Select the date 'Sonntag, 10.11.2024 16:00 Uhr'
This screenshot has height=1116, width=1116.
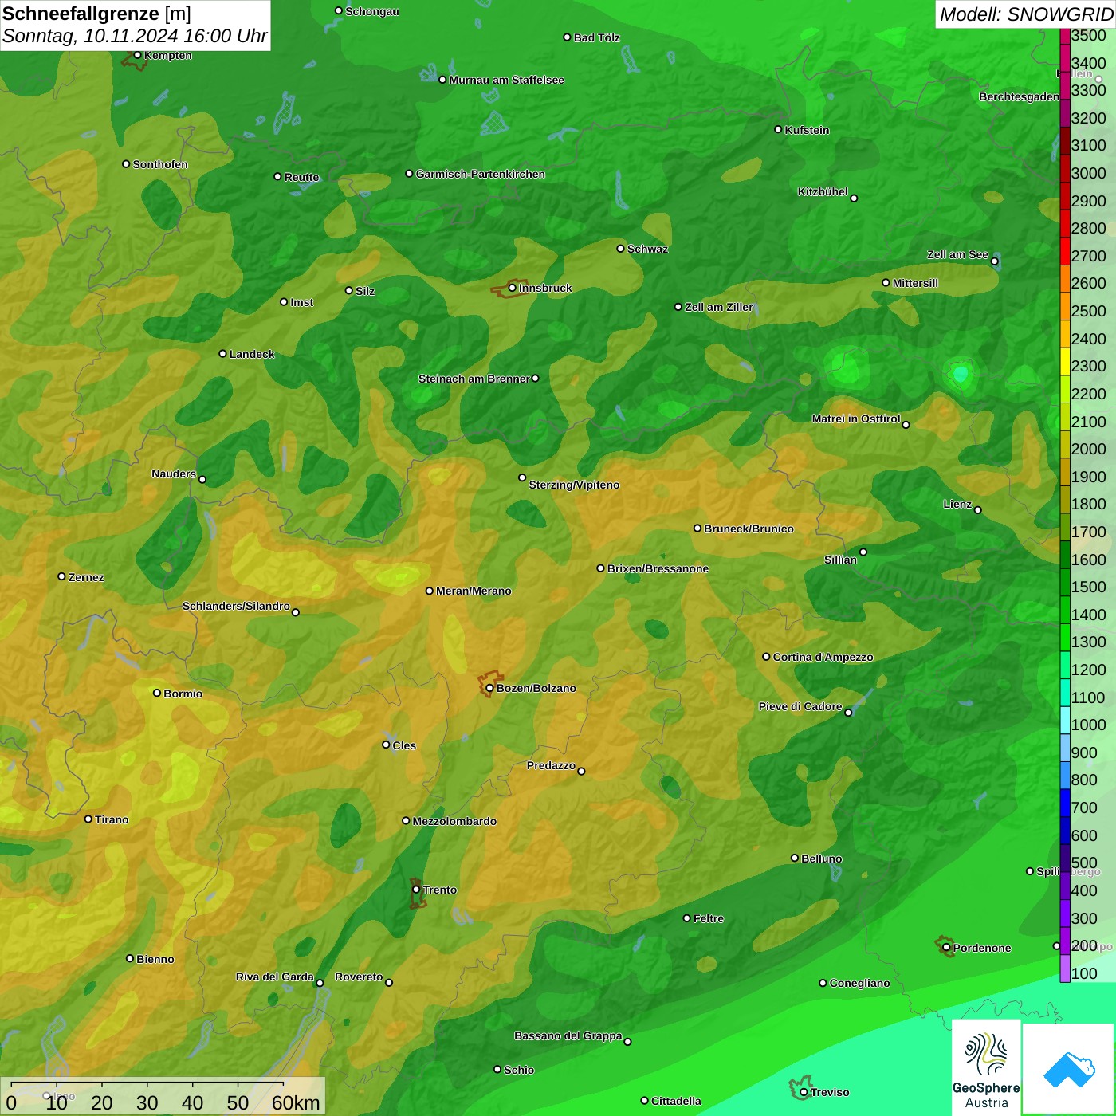coord(135,37)
